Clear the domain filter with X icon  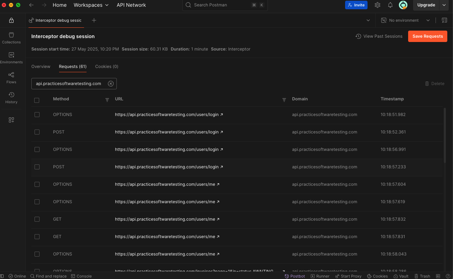click(x=111, y=84)
